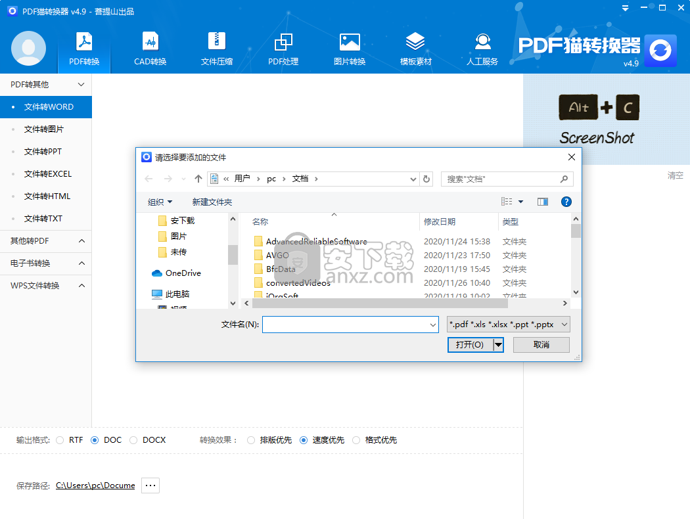Click the blue refresh logo icon

click(x=660, y=51)
